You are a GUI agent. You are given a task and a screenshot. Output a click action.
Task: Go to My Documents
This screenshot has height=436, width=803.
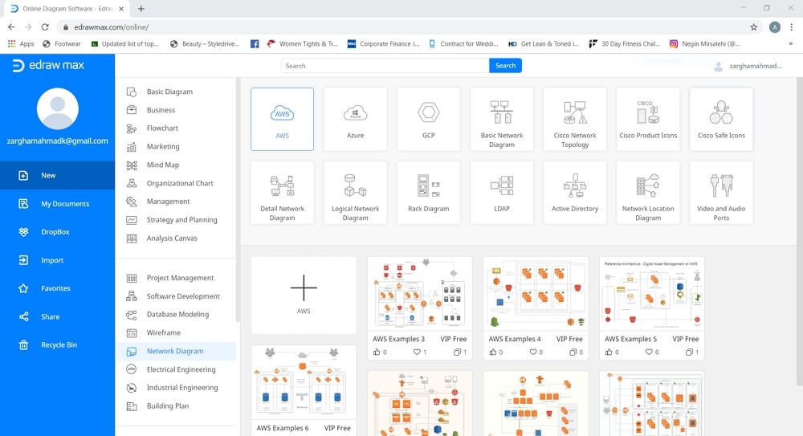point(57,203)
